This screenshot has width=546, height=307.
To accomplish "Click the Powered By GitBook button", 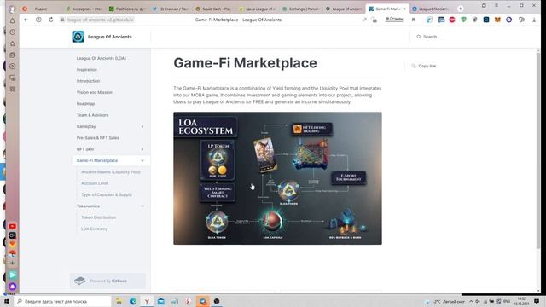I will 107,281.
